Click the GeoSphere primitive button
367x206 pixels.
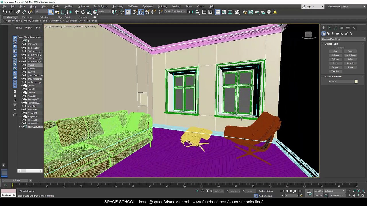pyautogui.click(x=350, y=55)
